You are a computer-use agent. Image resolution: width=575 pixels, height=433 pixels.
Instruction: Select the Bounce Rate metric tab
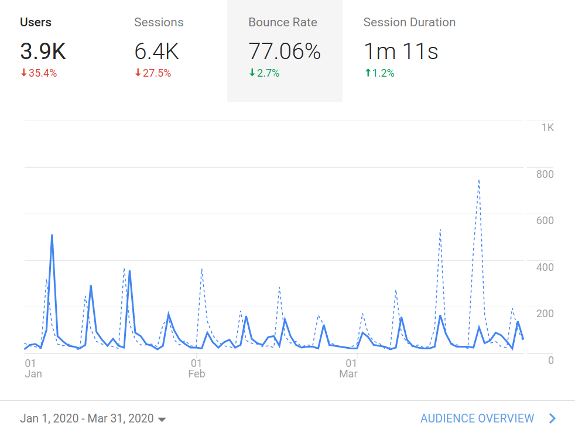(x=285, y=50)
